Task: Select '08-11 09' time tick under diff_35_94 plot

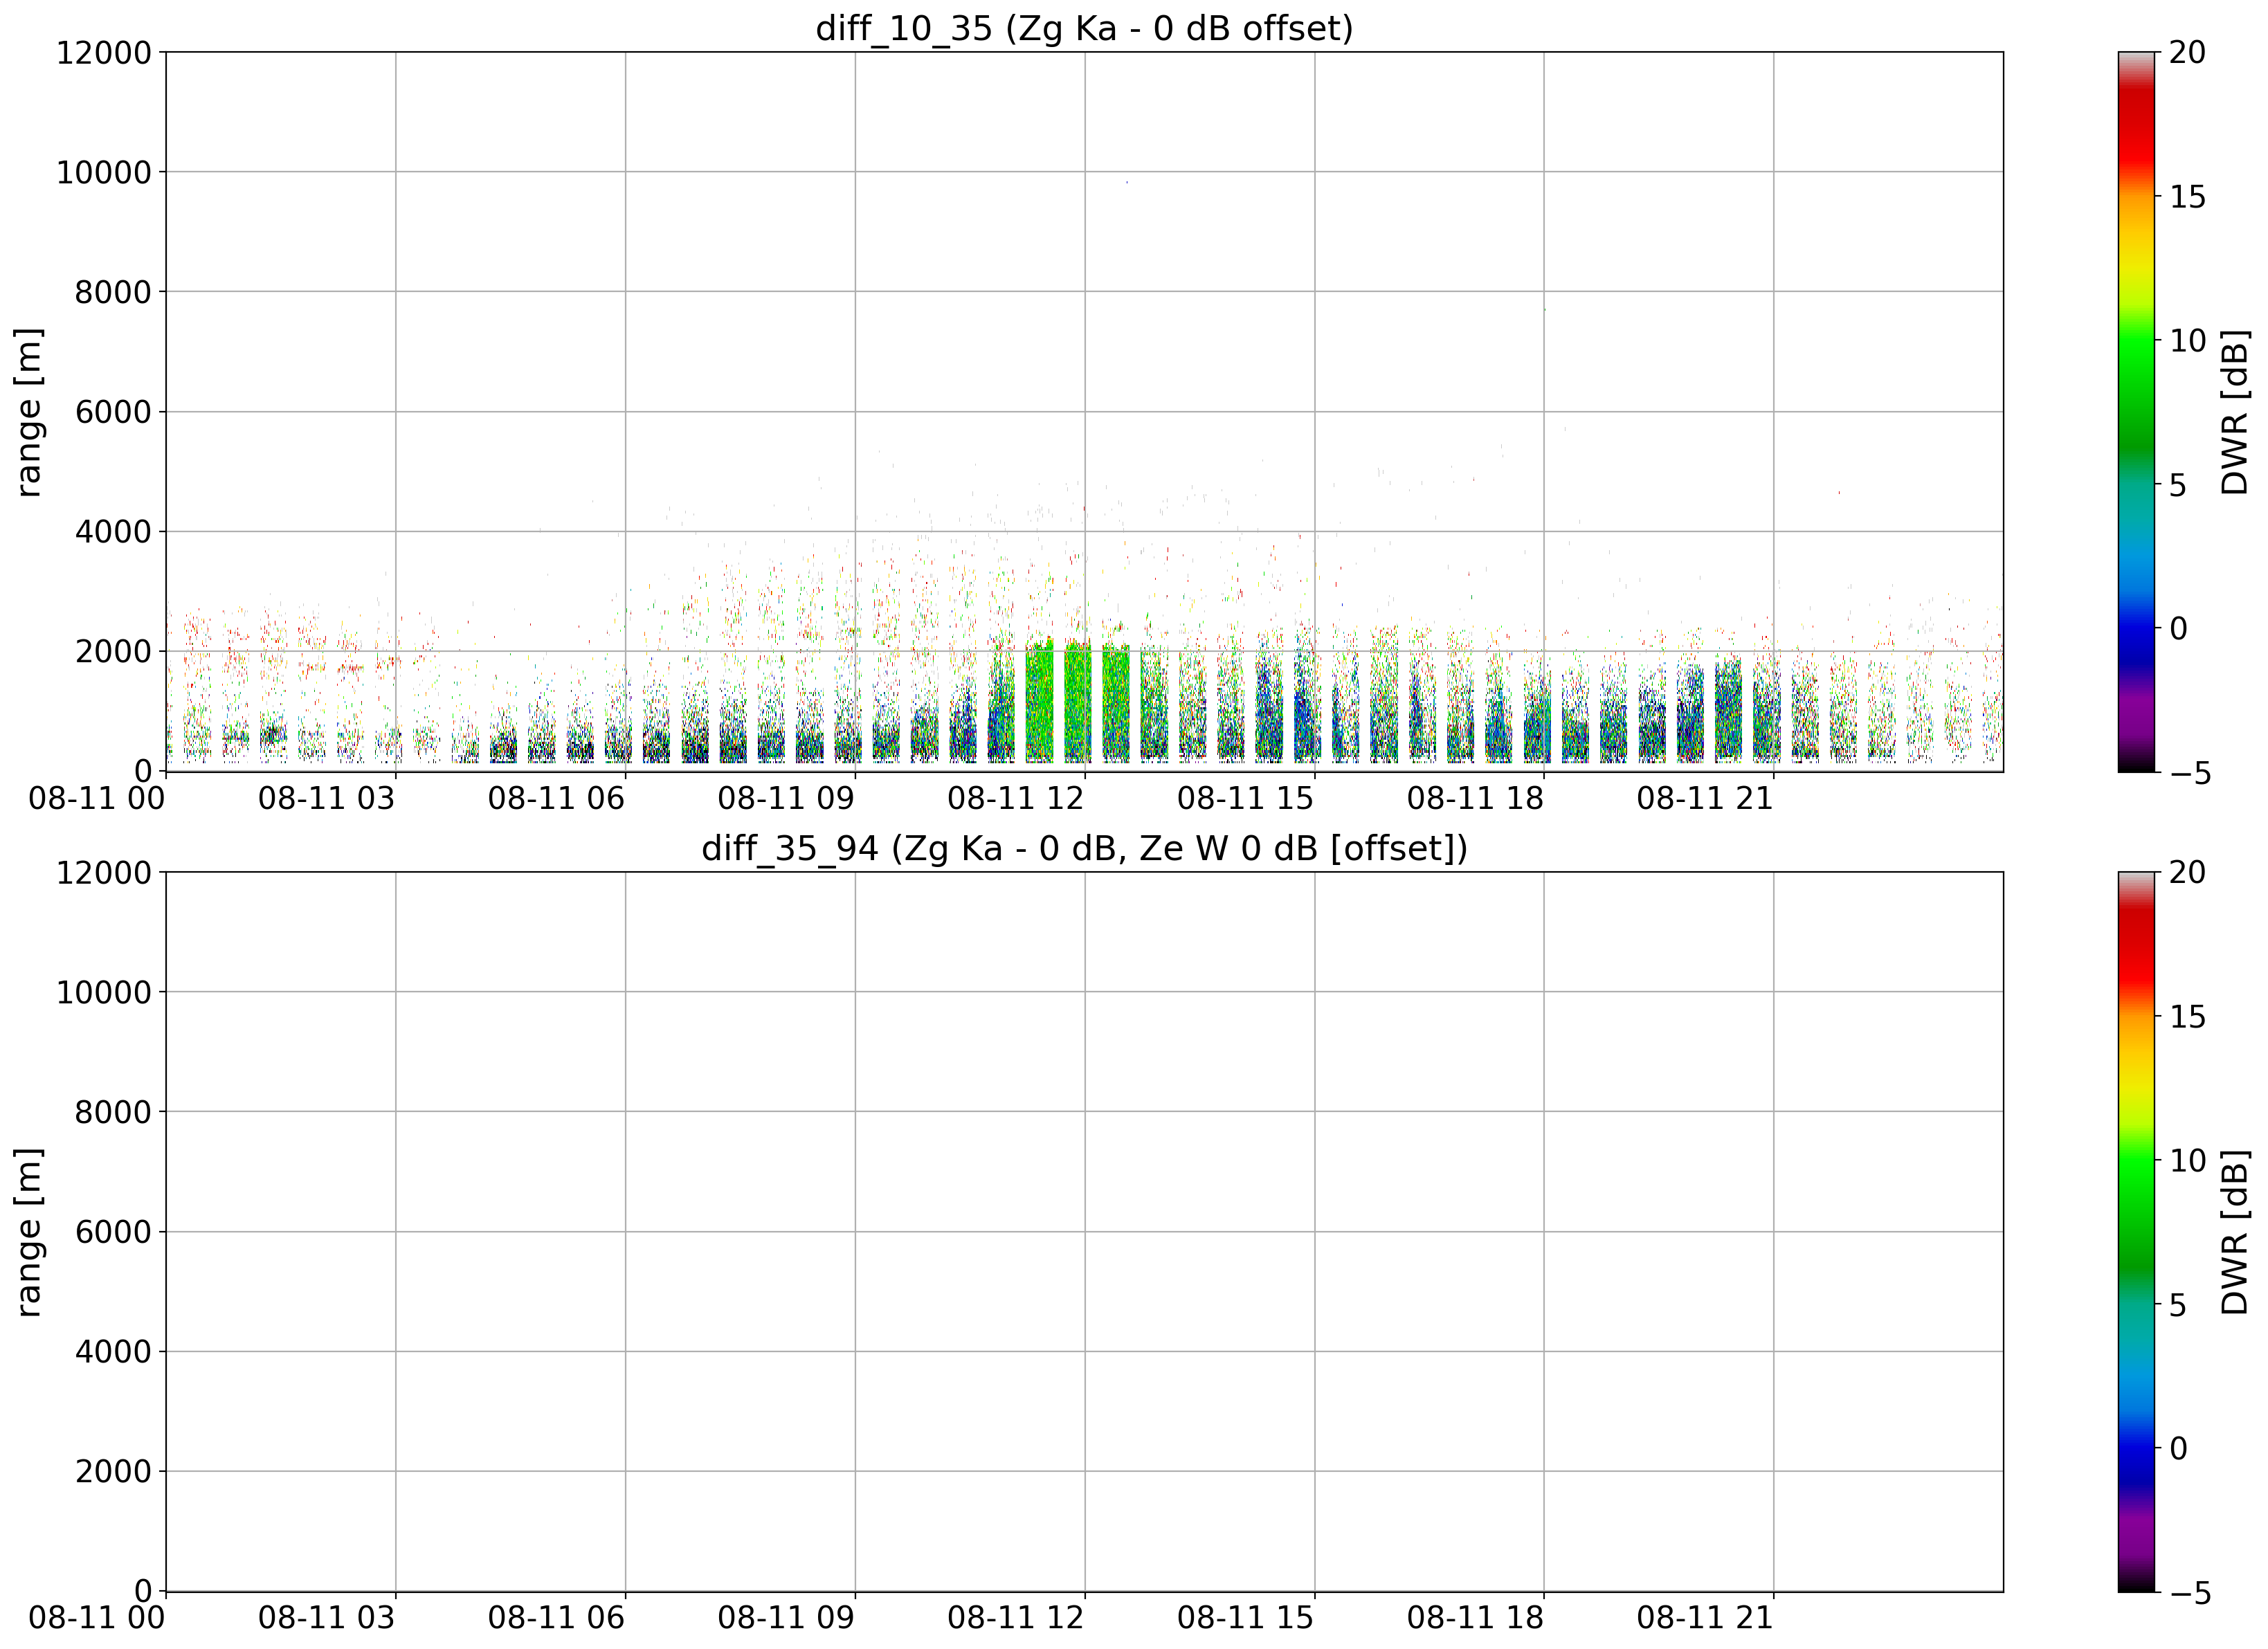Action: (786, 1619)
